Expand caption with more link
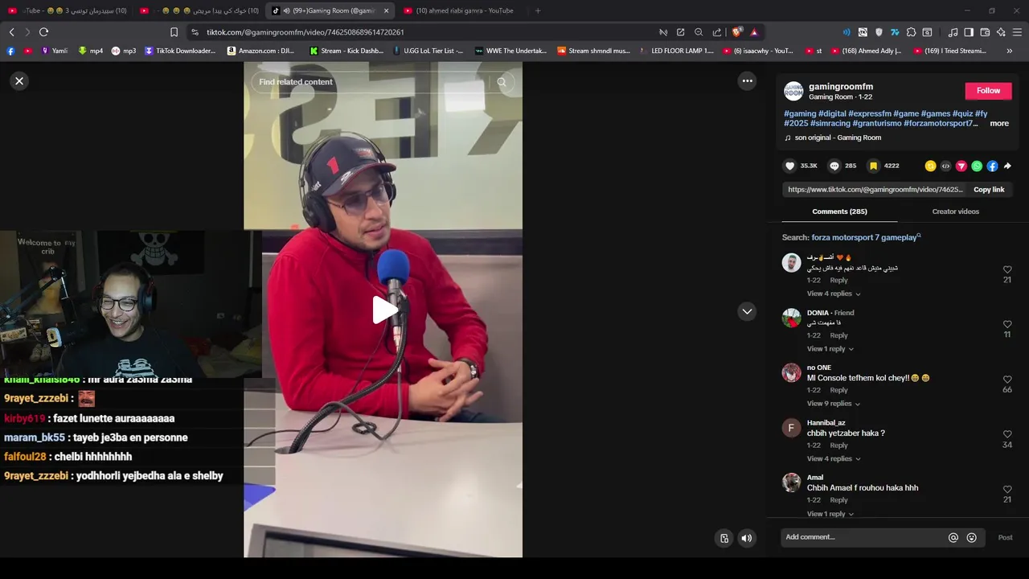Image resolution: width=1029 pixels, height=579 pixels. pyautogui.click(x=999, y=124)
